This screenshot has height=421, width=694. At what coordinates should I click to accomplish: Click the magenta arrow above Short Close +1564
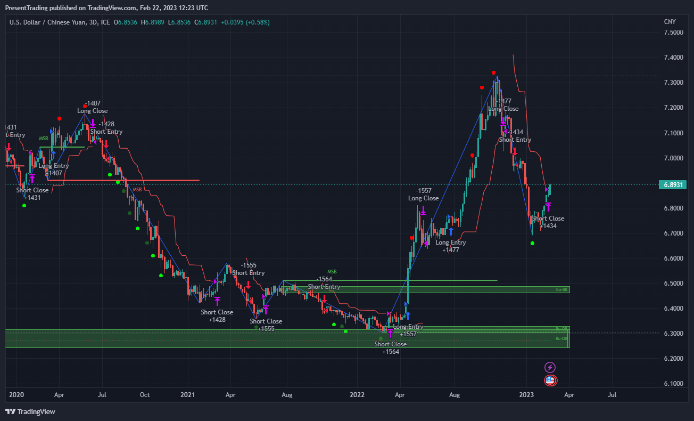pos(390,333)
